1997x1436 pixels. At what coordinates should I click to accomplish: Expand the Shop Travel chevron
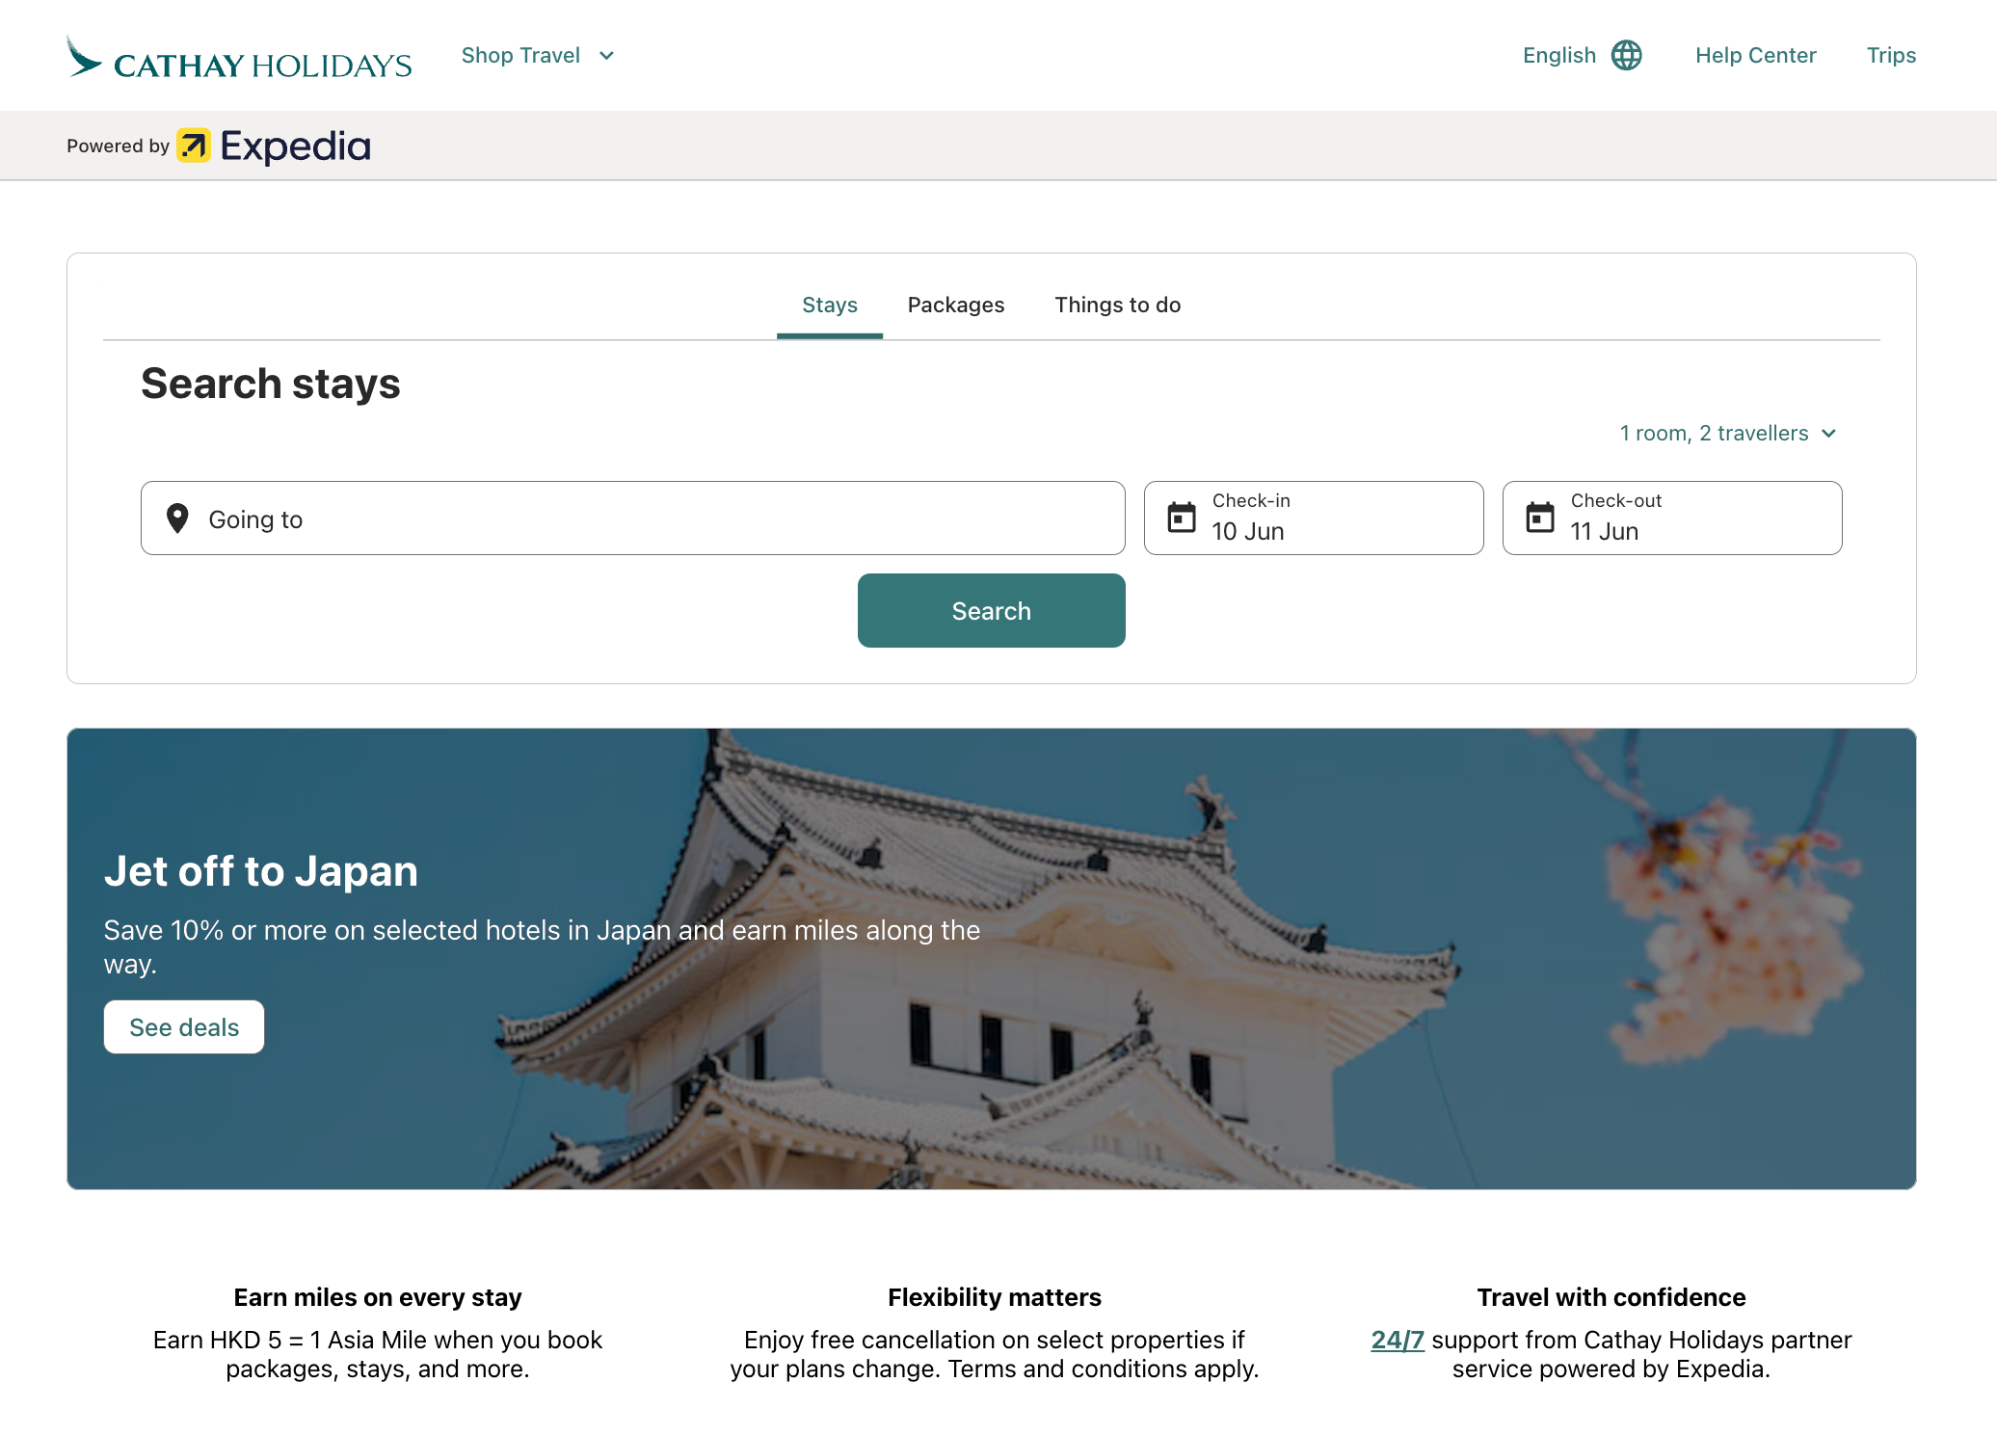tap(606, 56)
